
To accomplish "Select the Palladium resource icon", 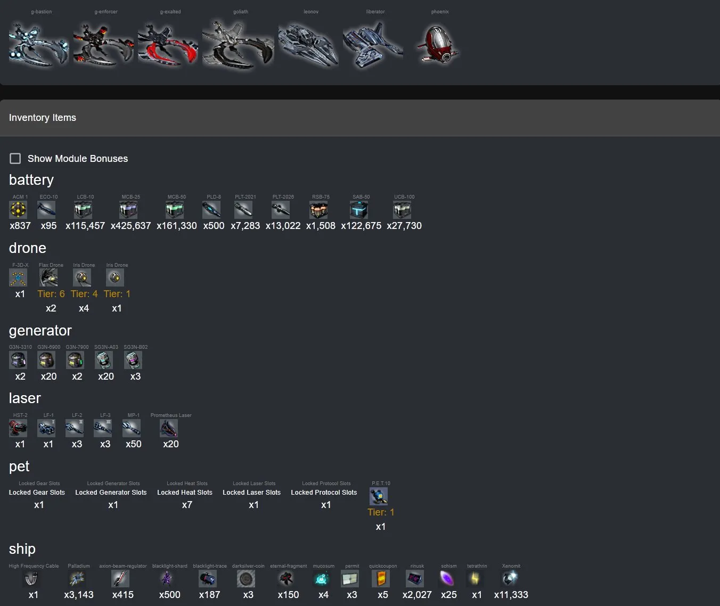I will coord(77,579).
